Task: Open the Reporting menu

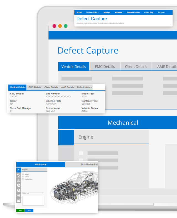Action: [149, 12]
